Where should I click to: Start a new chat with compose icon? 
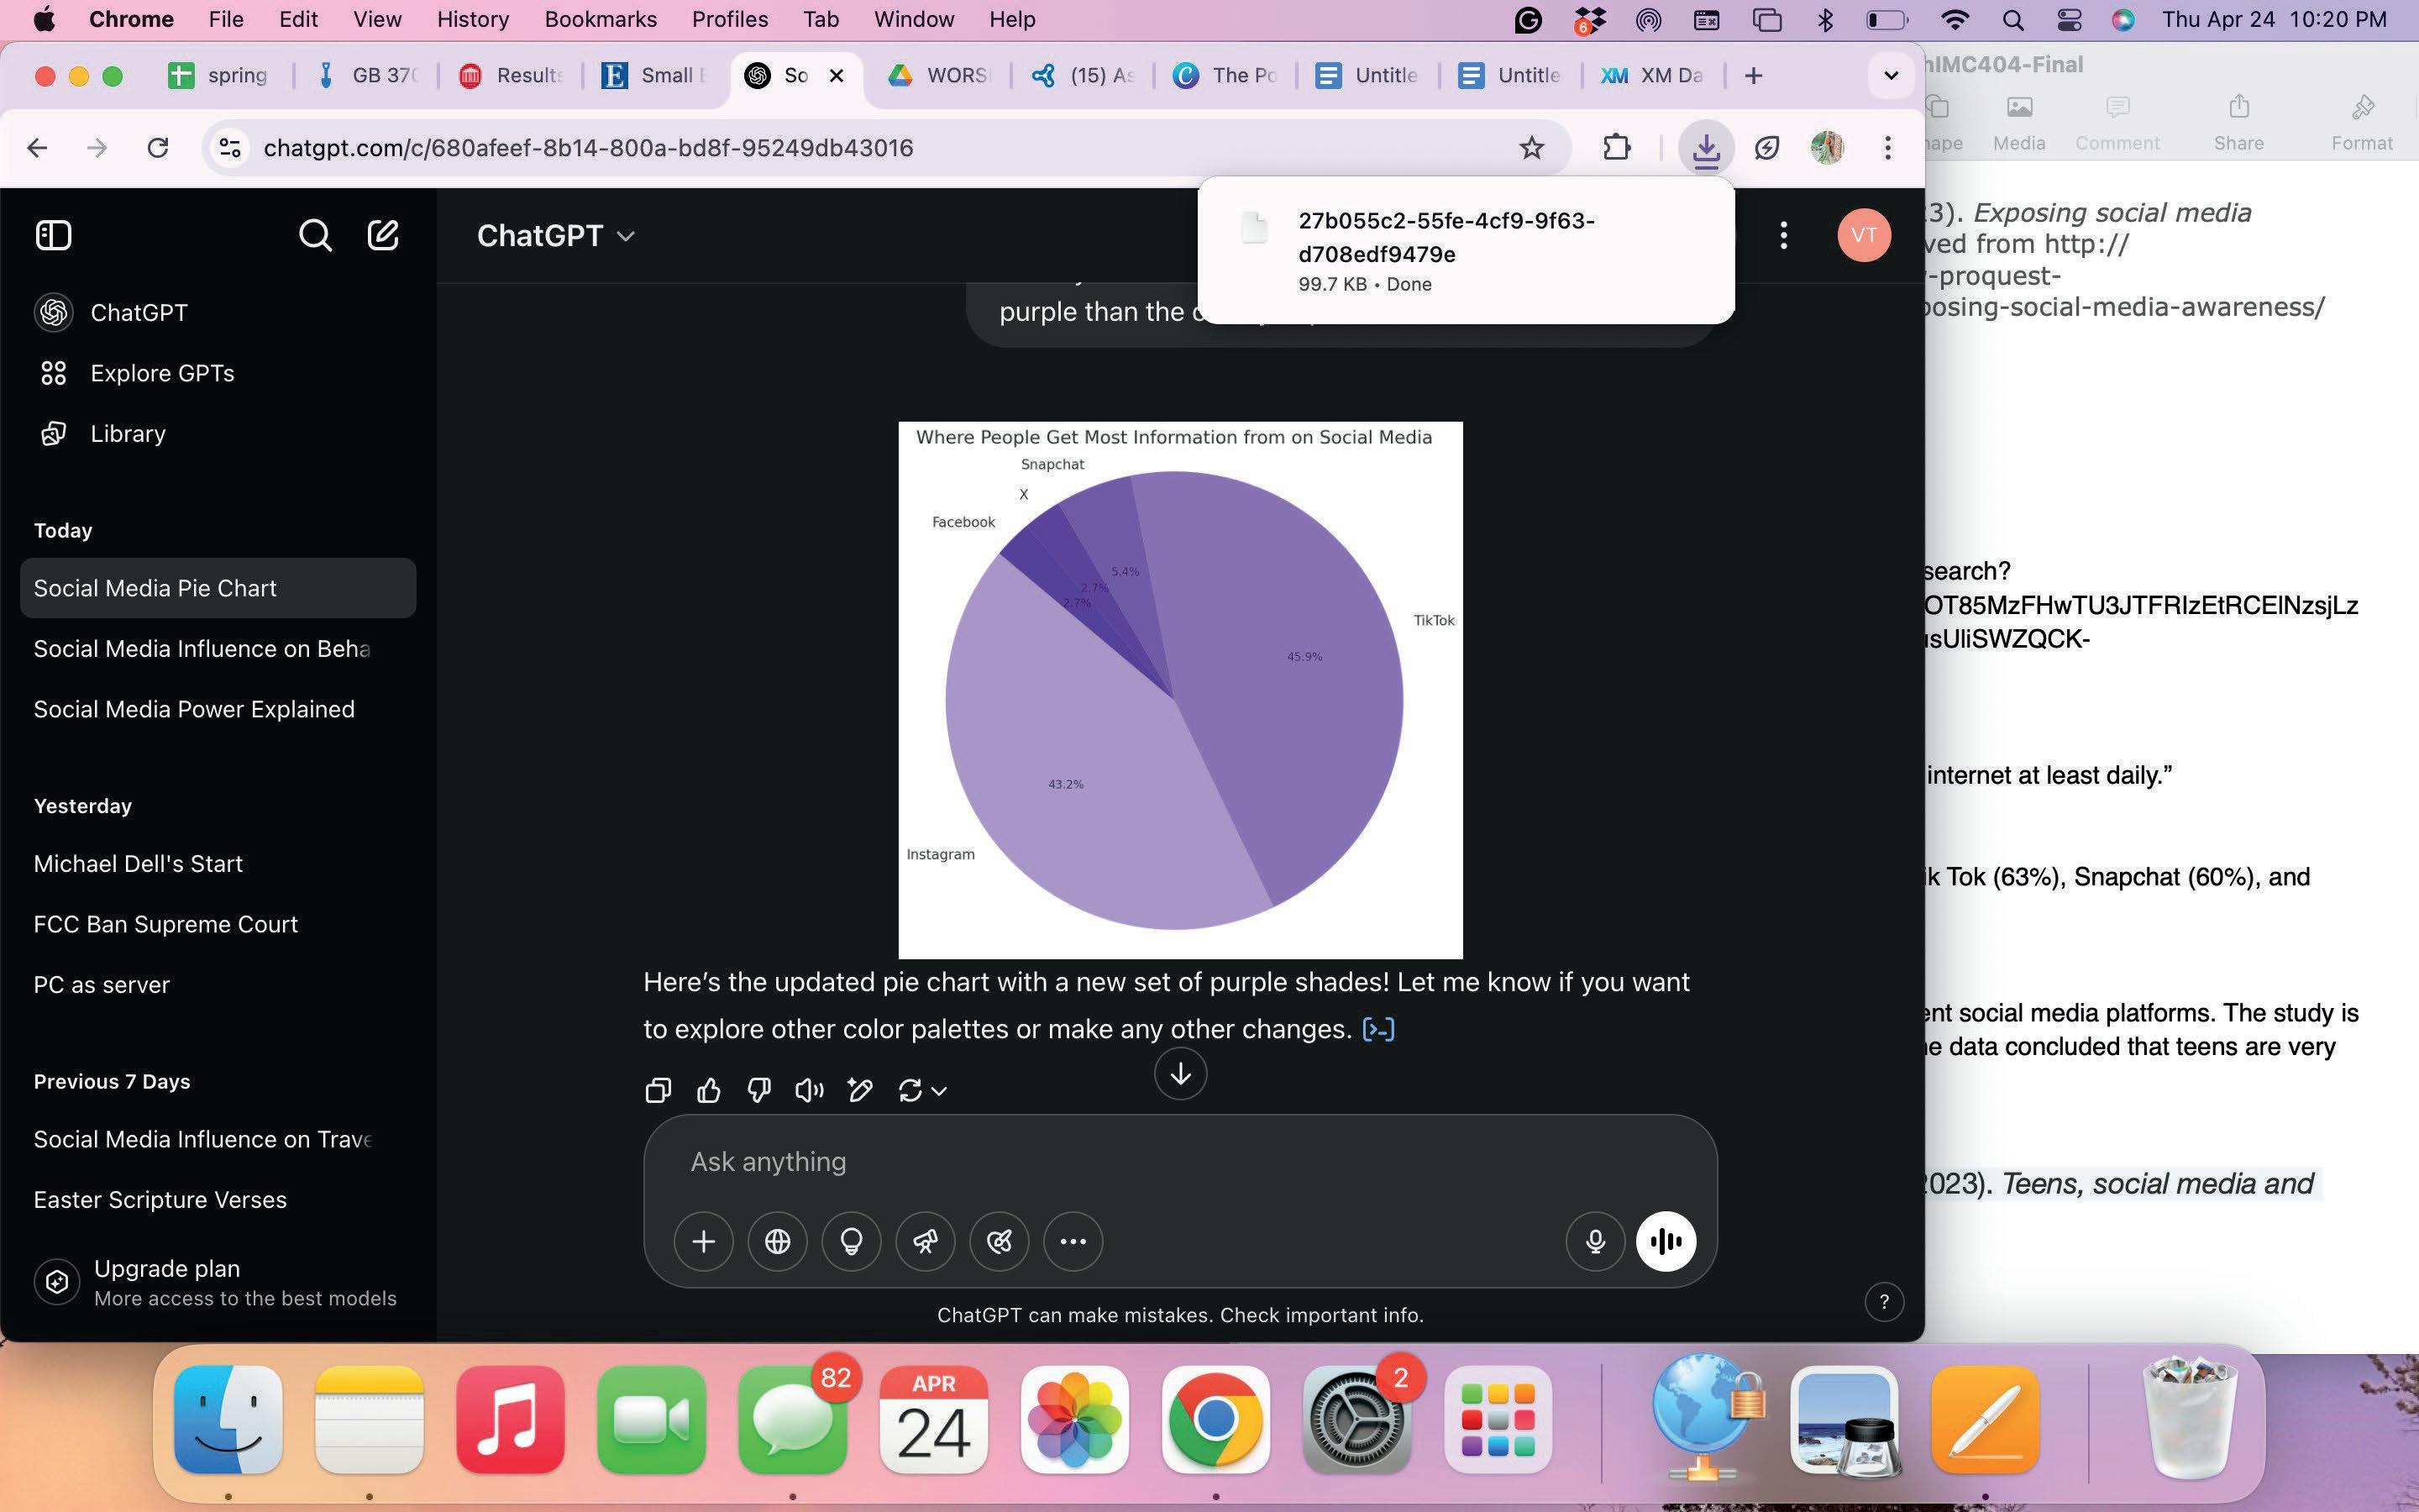(x=383, y=235)
